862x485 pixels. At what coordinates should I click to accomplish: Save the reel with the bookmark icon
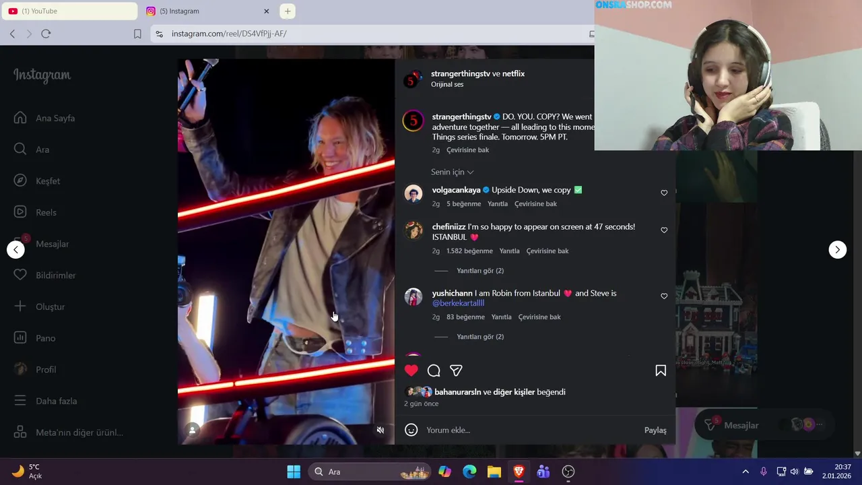click(x=661, y=370)
